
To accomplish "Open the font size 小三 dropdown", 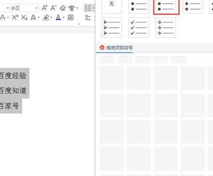I will [37, 8].
